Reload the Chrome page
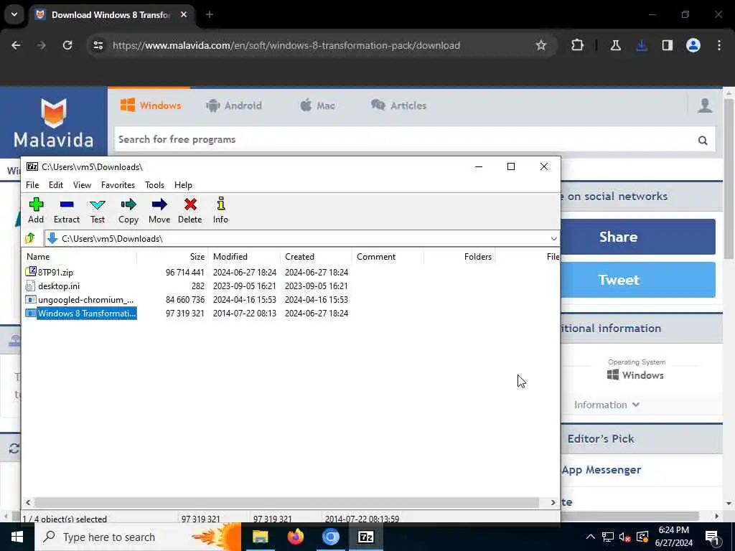Image resolution: width=735 pixels, height=551 pixels. click(67, 45)
